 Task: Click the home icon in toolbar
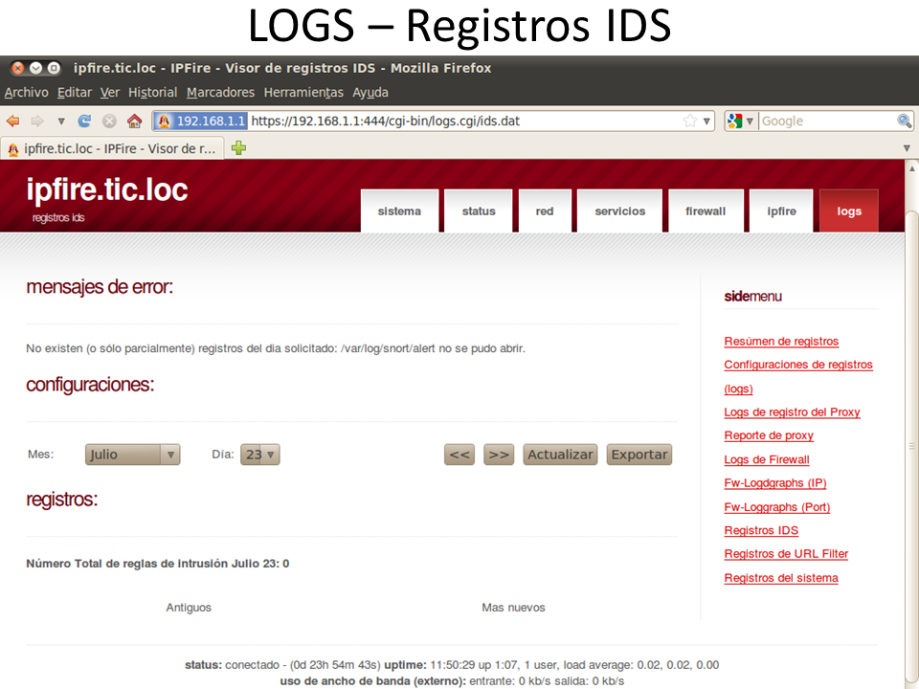pyautogui.click(x=135, y=122)
